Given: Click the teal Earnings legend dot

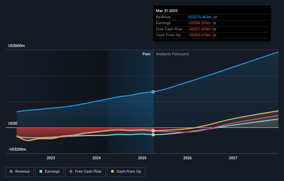Looking at the screenshot, I should (41, 171).
